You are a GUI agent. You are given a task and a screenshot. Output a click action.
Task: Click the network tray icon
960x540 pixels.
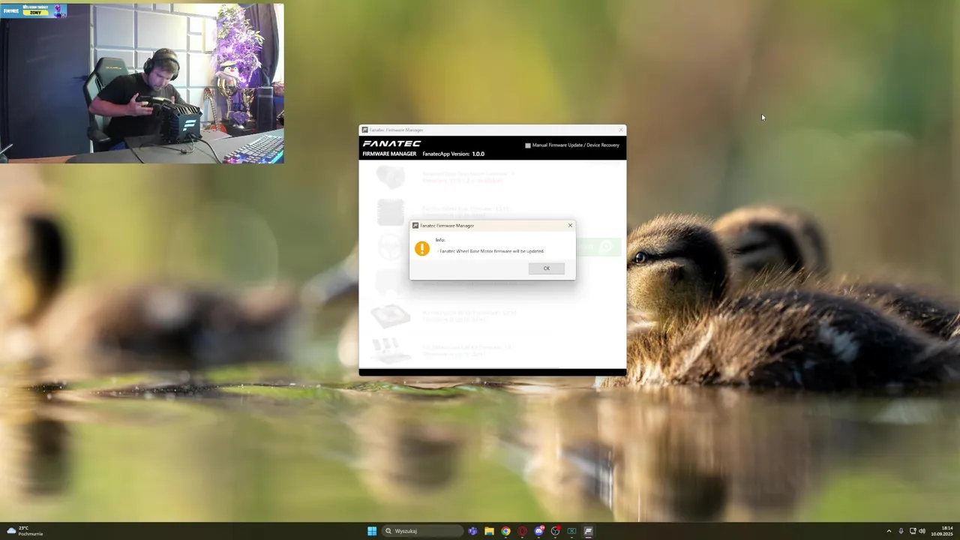pyautogui.click(x=913, y=531)
